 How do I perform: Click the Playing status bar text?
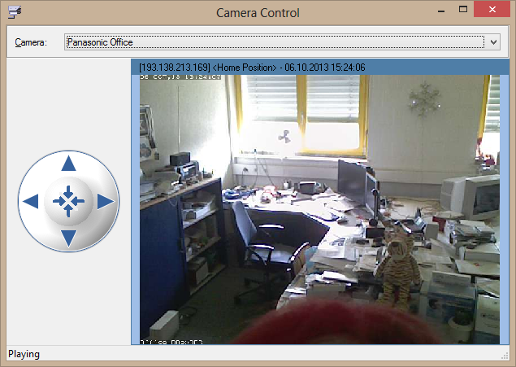point(24,354)
